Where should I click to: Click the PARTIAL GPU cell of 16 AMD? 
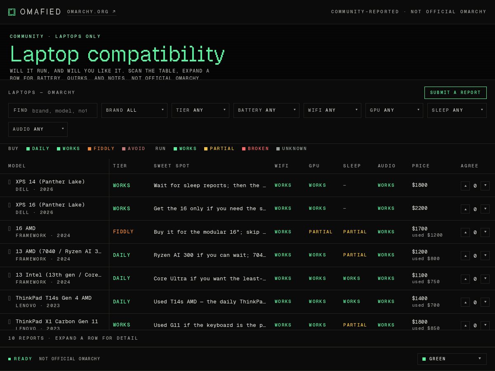(321, 232)
